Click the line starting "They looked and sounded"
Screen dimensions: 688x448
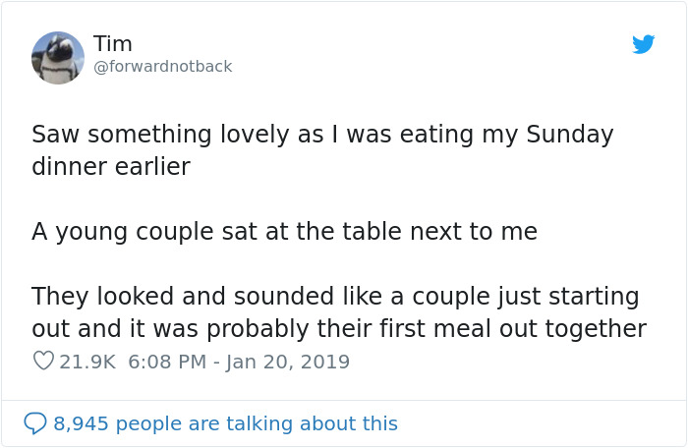(335, 296)
